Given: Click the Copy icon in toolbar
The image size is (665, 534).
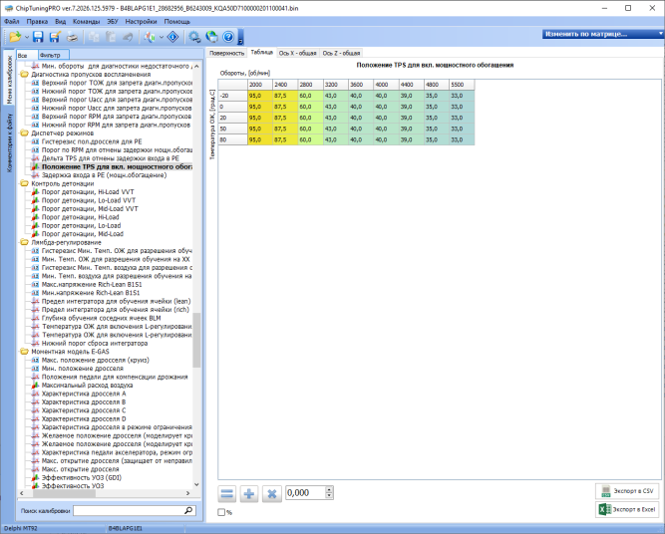Looking at the screenshot, I should [x=94, y=37].
